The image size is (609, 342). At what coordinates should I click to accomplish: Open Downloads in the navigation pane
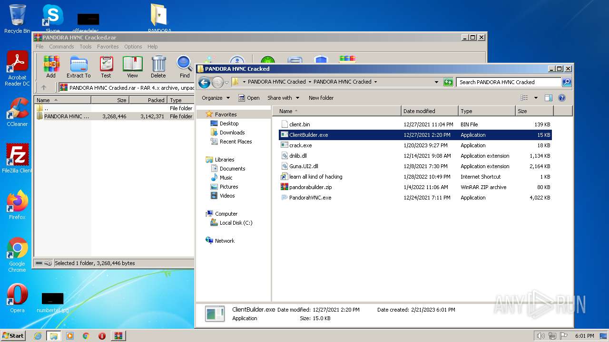pos(232,133)
